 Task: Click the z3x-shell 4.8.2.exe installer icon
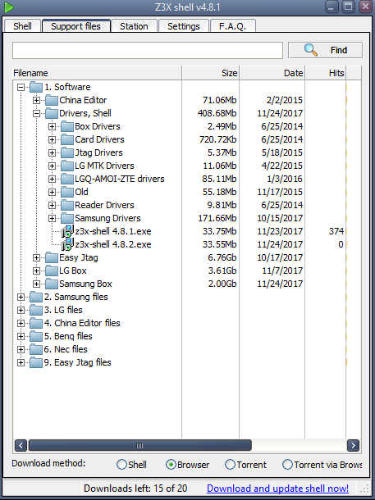[67, 244]
